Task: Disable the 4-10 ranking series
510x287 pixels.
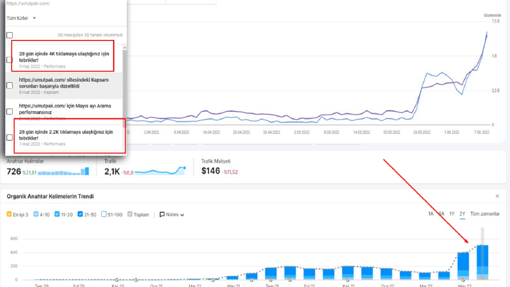Action: tap(36, 214)
